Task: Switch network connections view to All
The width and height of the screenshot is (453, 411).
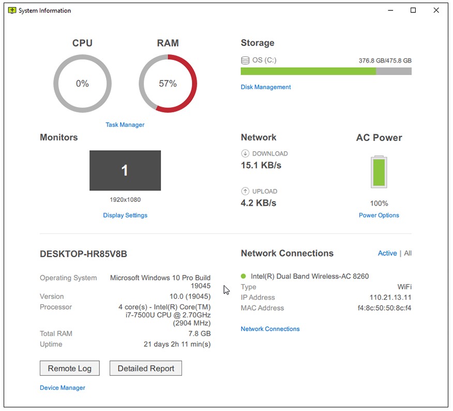Action: (x=407, y=253)
